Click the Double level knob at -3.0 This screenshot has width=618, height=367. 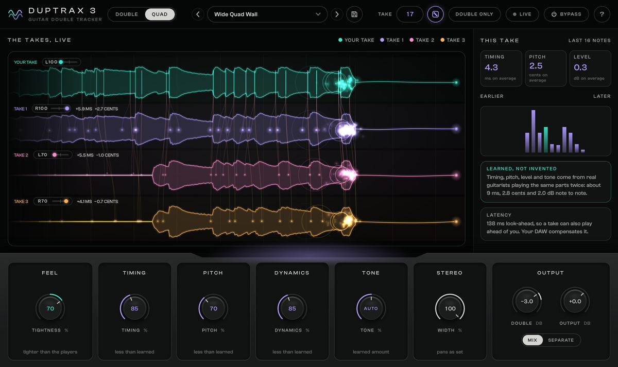click(527, 302)
